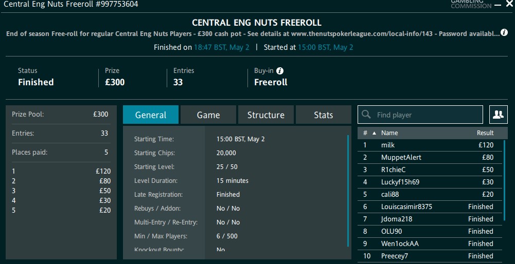Click the players group icon button
515x264 pixels.
click(498, 115)
